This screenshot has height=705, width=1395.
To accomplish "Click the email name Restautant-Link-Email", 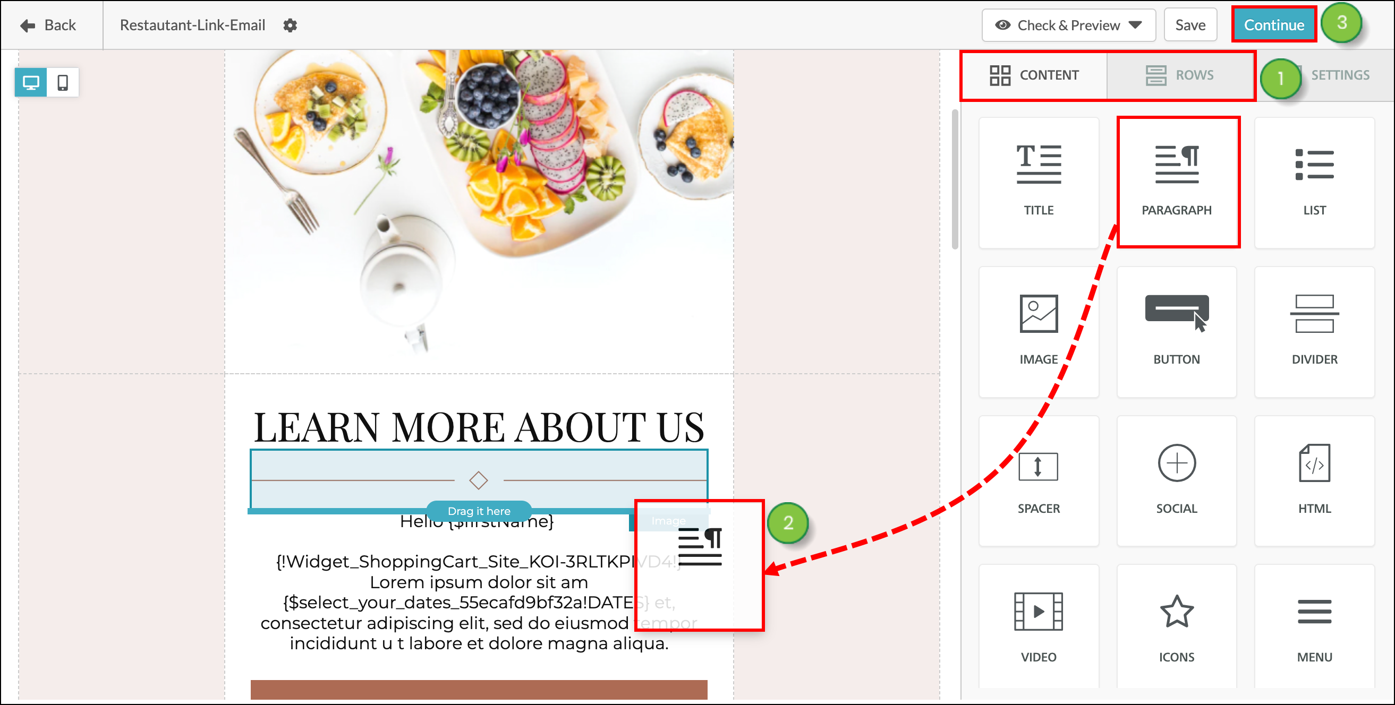I will click(x=193, y=25).
